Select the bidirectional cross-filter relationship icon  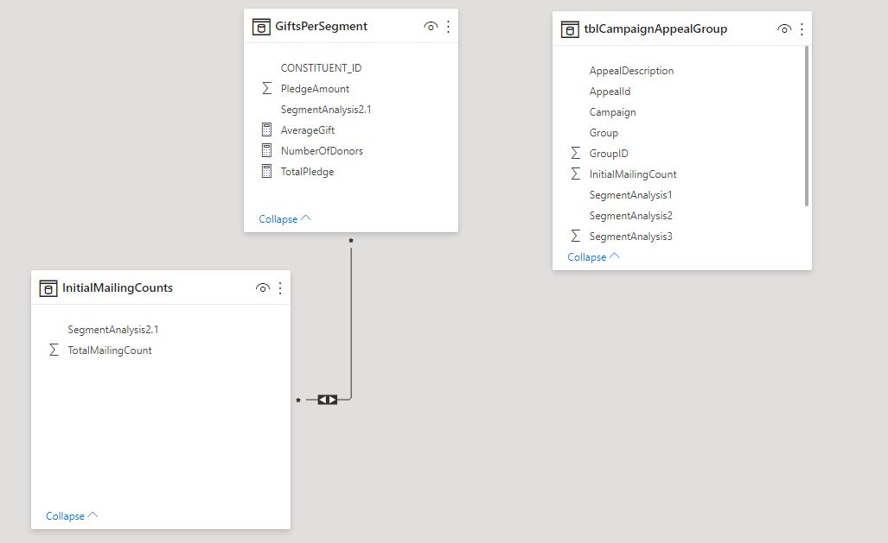328,400
